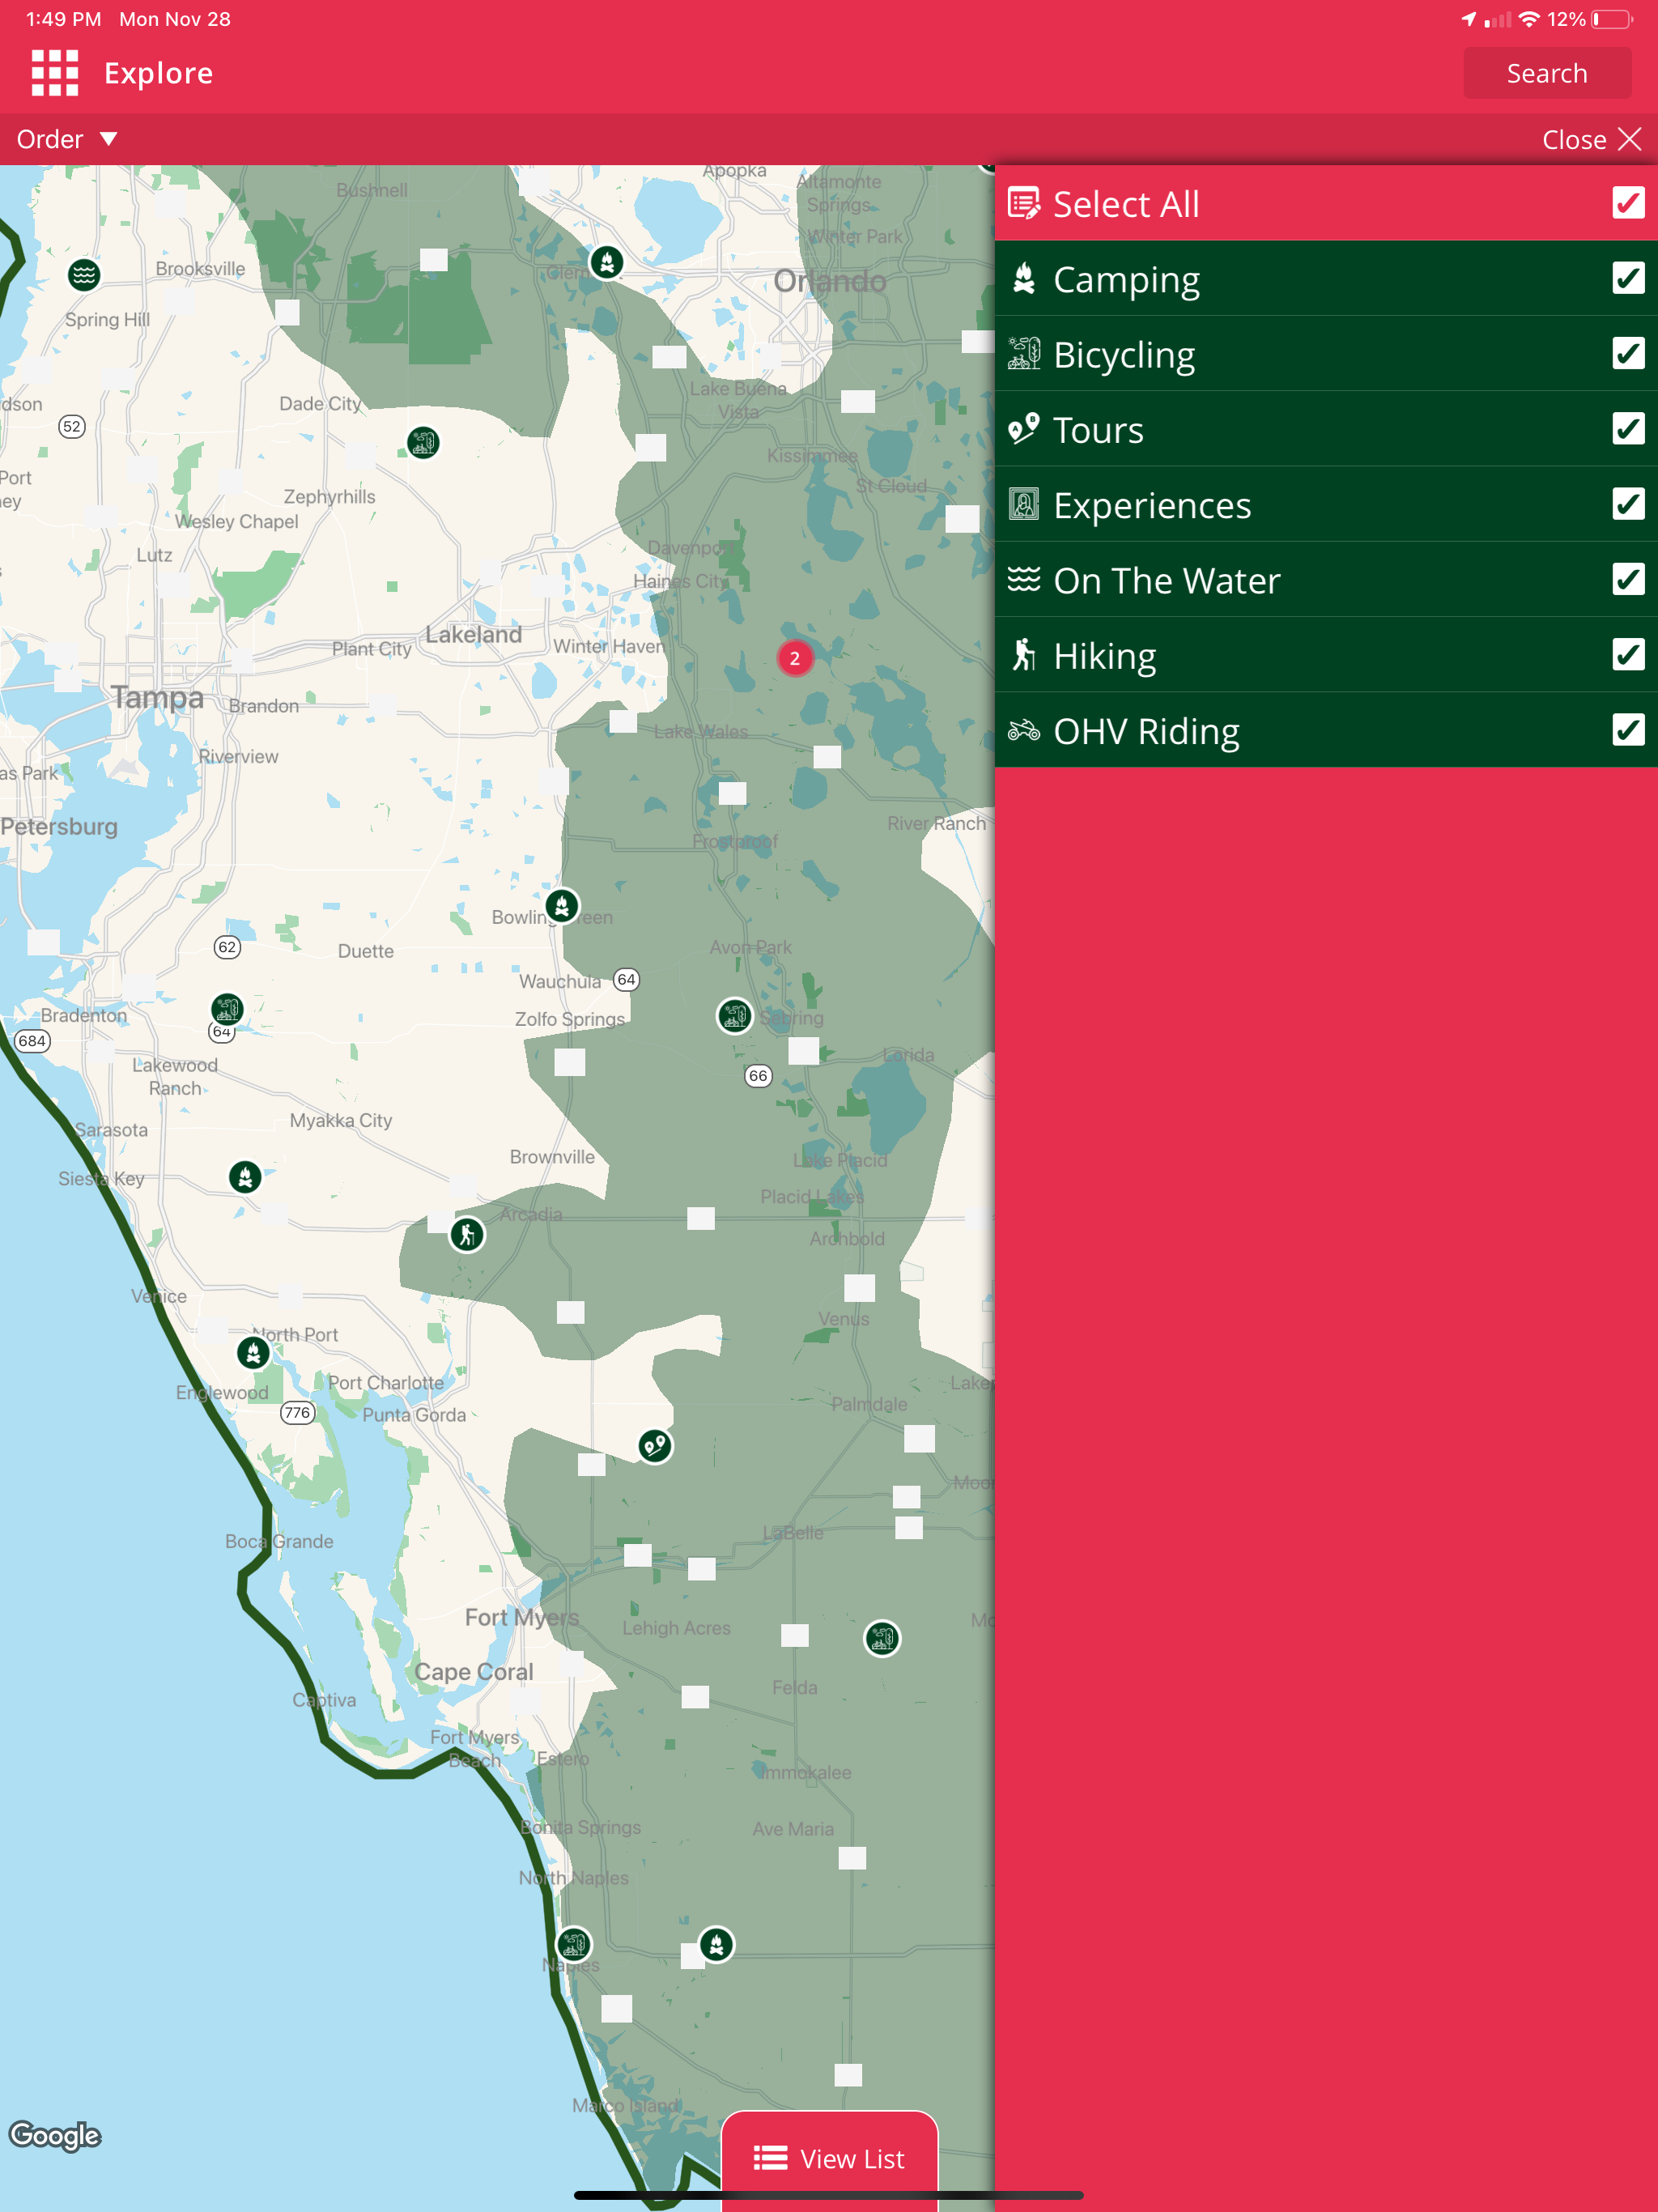Select the bicycling marker near Dade City

tap(423, 442)
